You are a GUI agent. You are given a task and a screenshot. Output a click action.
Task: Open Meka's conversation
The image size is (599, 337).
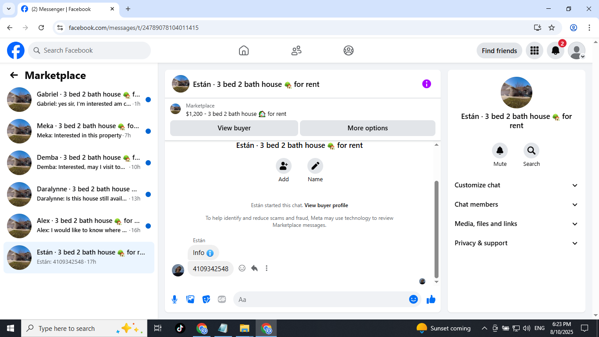click(79, 131)
